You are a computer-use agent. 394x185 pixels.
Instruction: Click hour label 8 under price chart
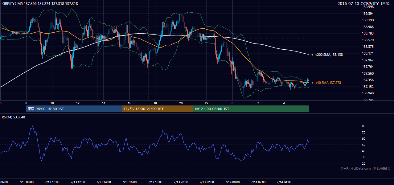[26, 103]
